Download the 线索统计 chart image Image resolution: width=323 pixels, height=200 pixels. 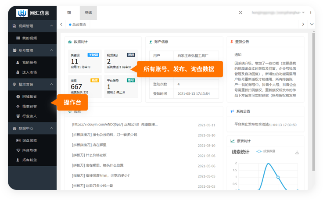297,153
